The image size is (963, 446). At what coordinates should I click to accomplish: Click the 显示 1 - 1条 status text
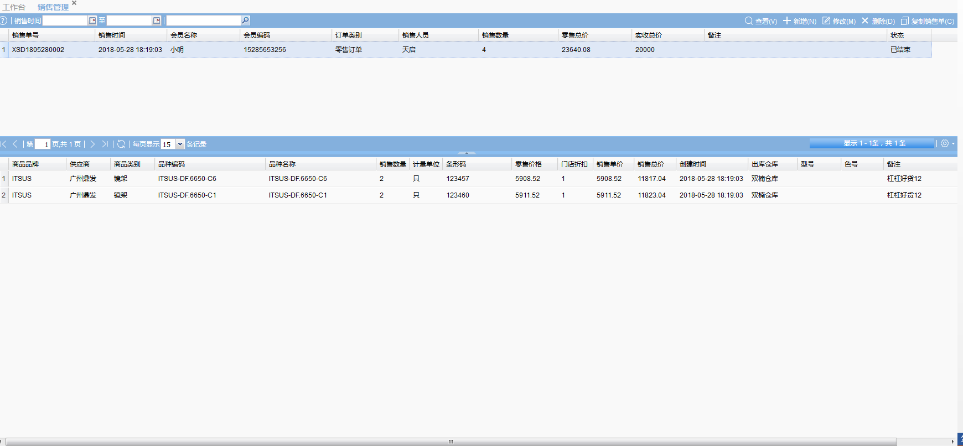coord(874,143)
